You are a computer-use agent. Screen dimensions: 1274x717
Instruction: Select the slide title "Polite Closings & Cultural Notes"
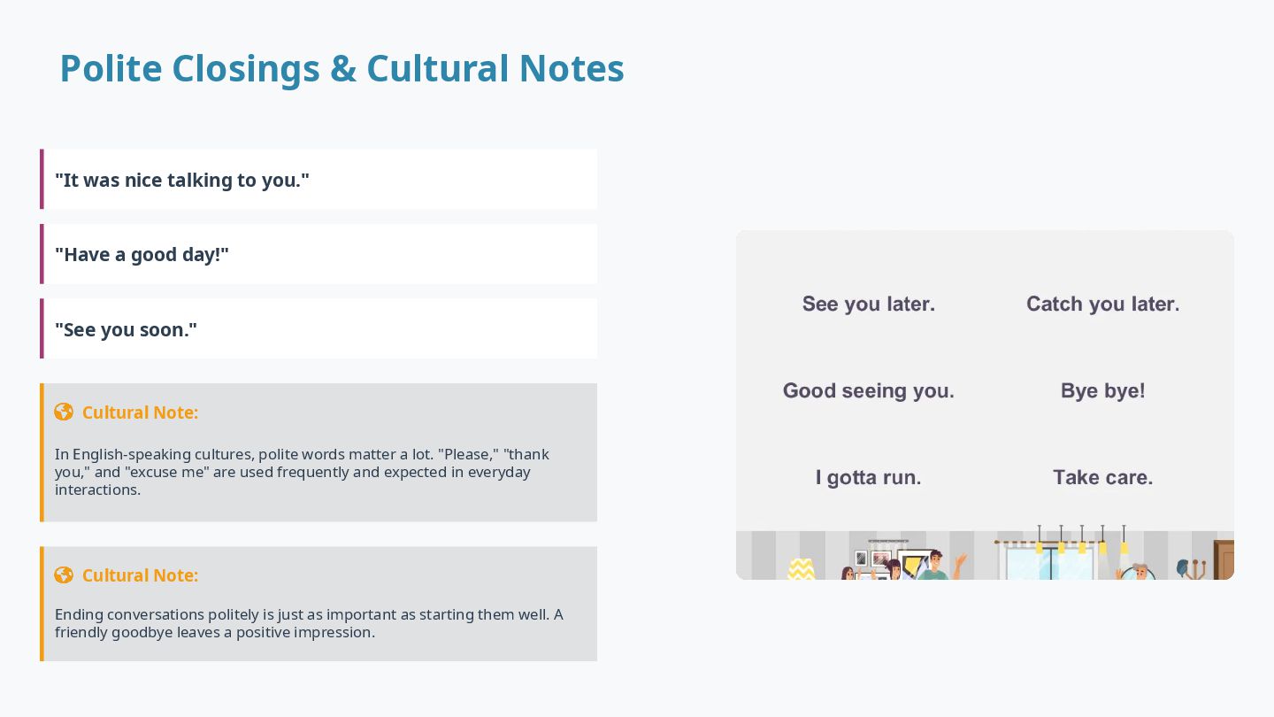(x=342, y=69)
